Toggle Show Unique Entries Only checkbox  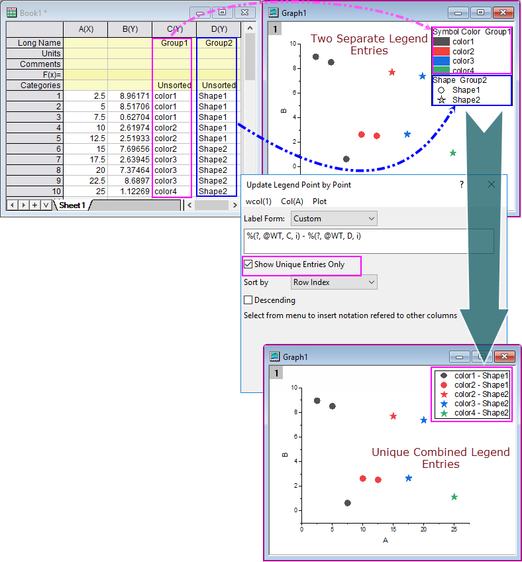(x=249, y=264)
